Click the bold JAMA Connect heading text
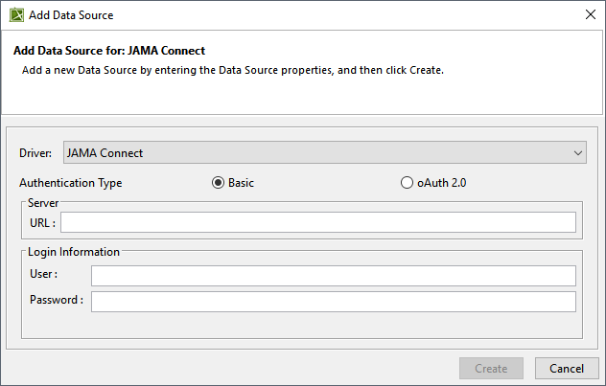The height and width of the screenshot is (386, 606). [x=109, y=50]
